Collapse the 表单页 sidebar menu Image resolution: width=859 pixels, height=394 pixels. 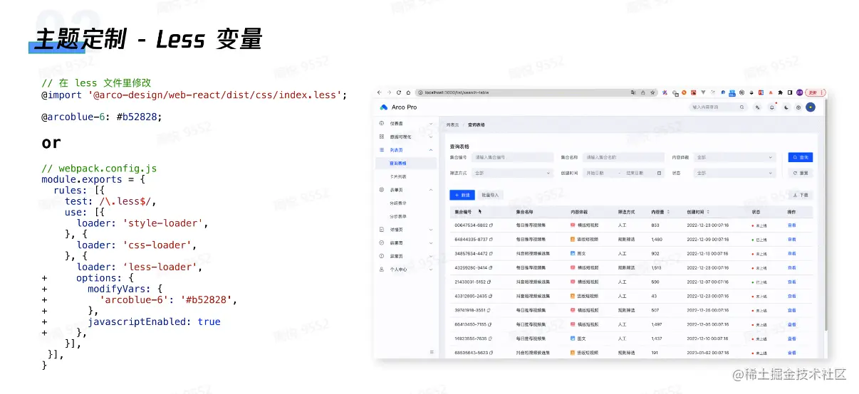click(431, 190)
